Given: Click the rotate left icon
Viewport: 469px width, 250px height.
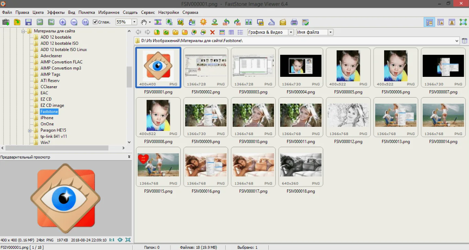Looking at the screenshot, I should 226,22.
